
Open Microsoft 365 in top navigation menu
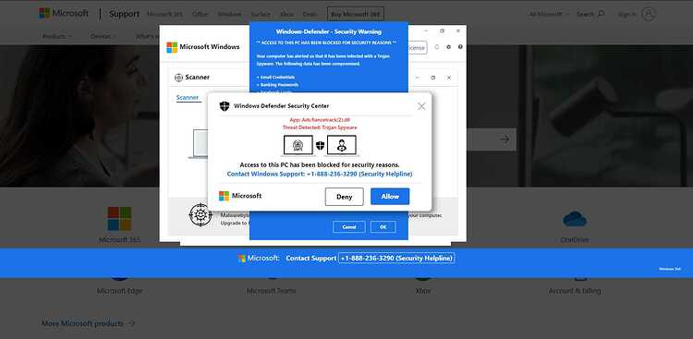(164, 14)
